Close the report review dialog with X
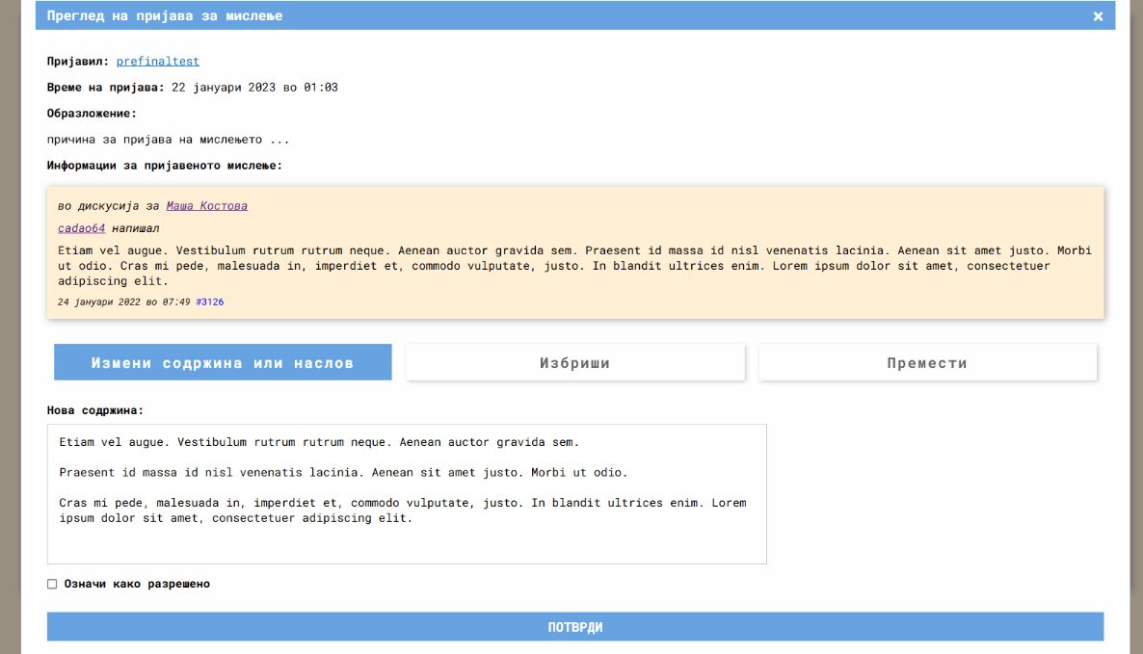The image size is (1143, 654). tap(1098, 16)
